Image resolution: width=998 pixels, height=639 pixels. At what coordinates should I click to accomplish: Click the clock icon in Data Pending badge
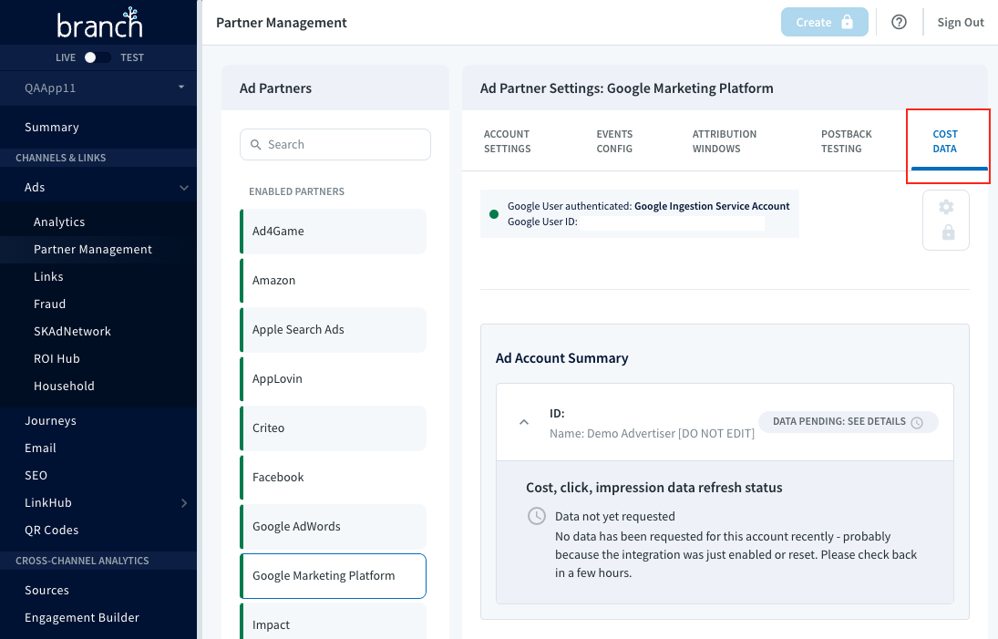click(917, 423)
